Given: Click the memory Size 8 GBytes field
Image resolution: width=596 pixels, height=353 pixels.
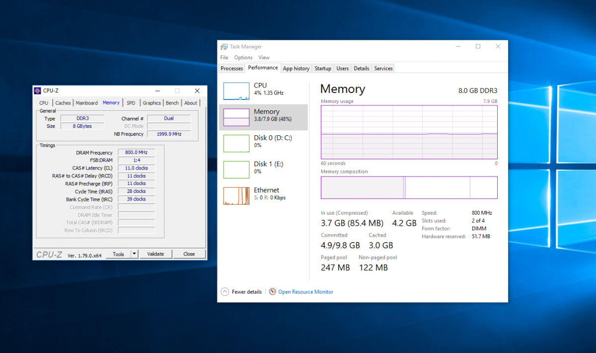Looking at the screenshot, I should click(82, 126).
